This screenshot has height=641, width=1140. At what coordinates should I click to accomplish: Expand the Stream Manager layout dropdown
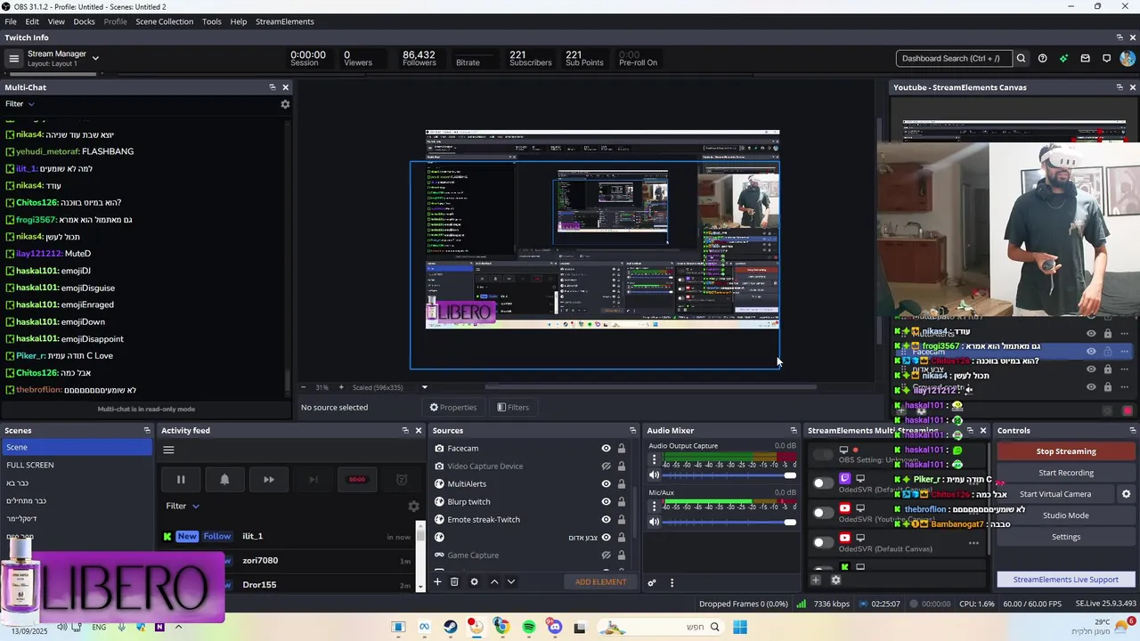point(95,59)
